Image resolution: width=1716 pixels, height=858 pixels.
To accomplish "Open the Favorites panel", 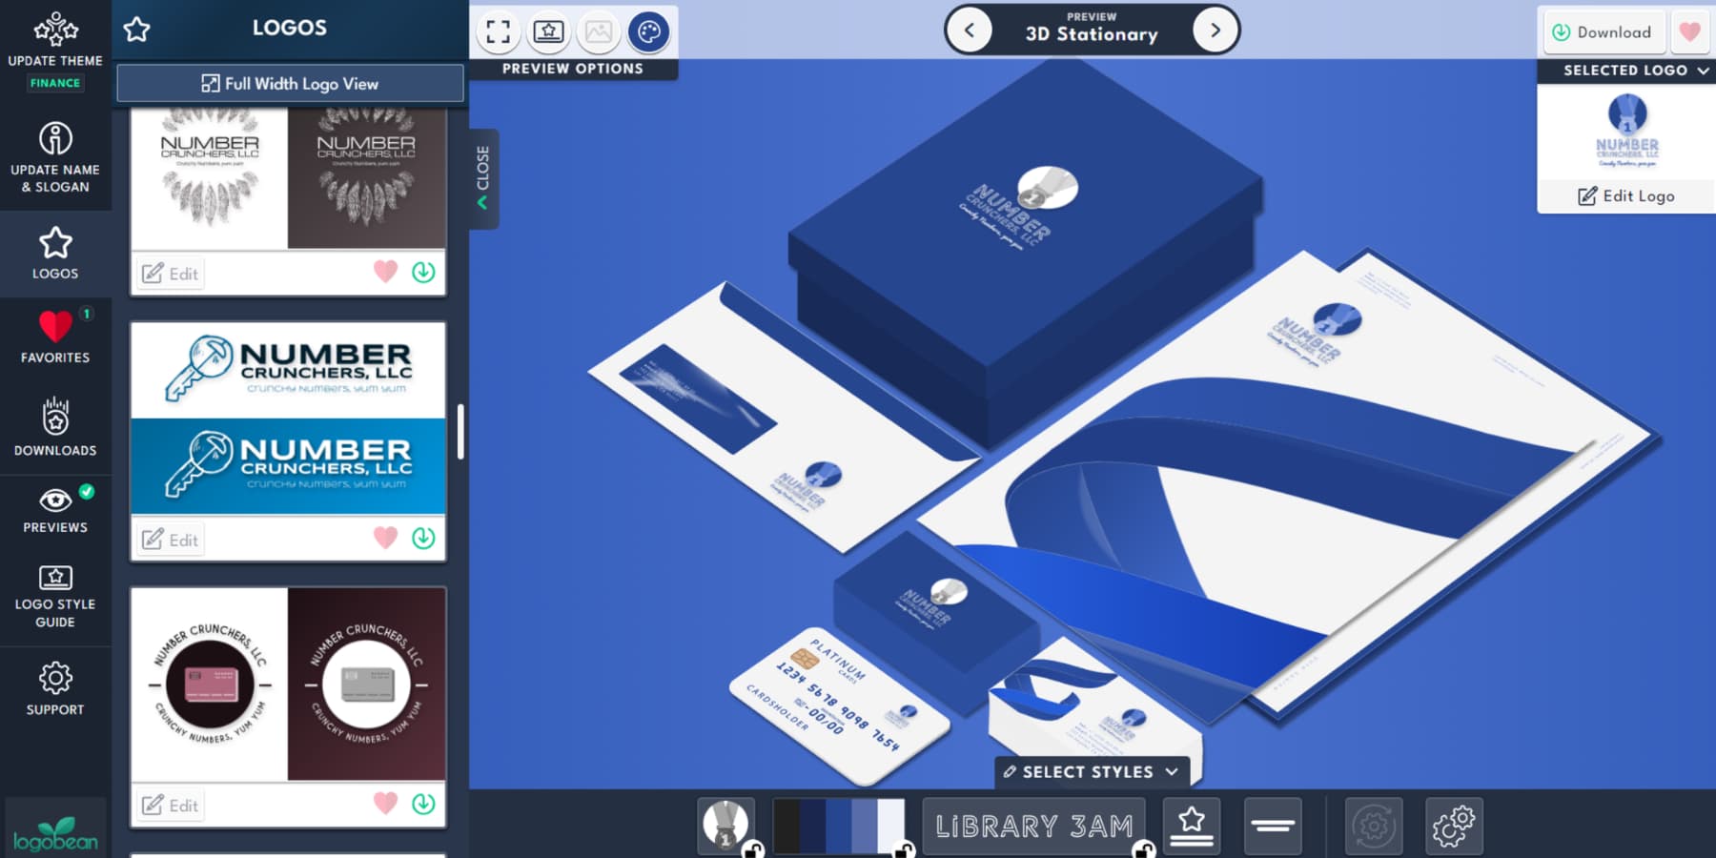I will click(x=55, y=334).
